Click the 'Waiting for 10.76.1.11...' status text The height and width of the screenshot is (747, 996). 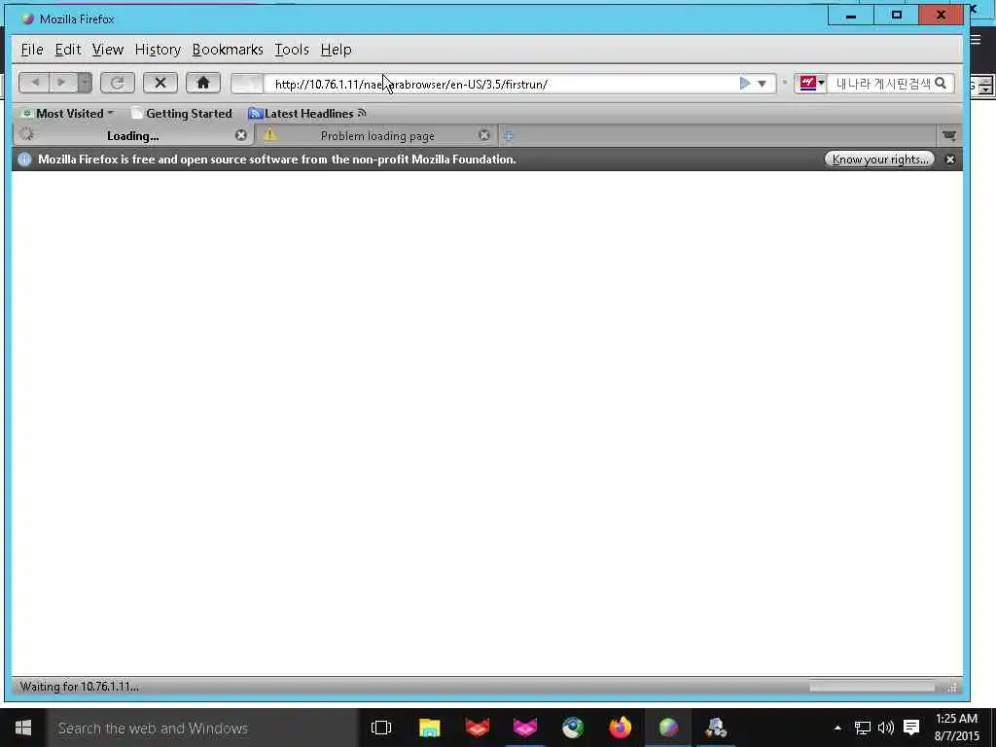[80, 687]
